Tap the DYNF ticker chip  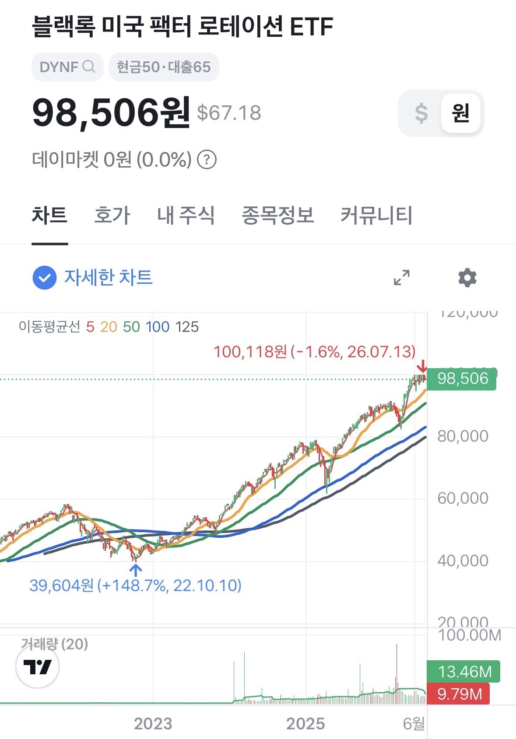click(67, 67)
